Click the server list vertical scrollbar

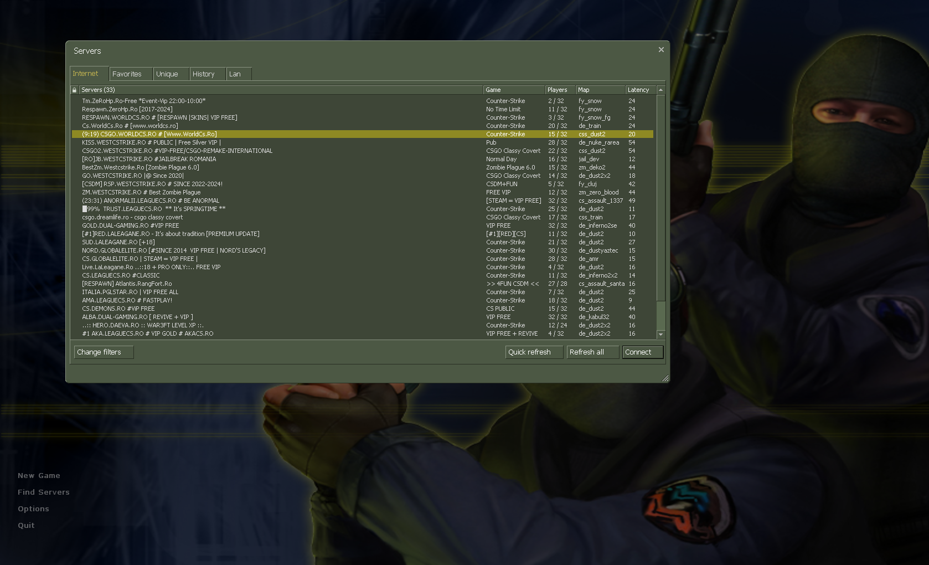pos(660,199)
